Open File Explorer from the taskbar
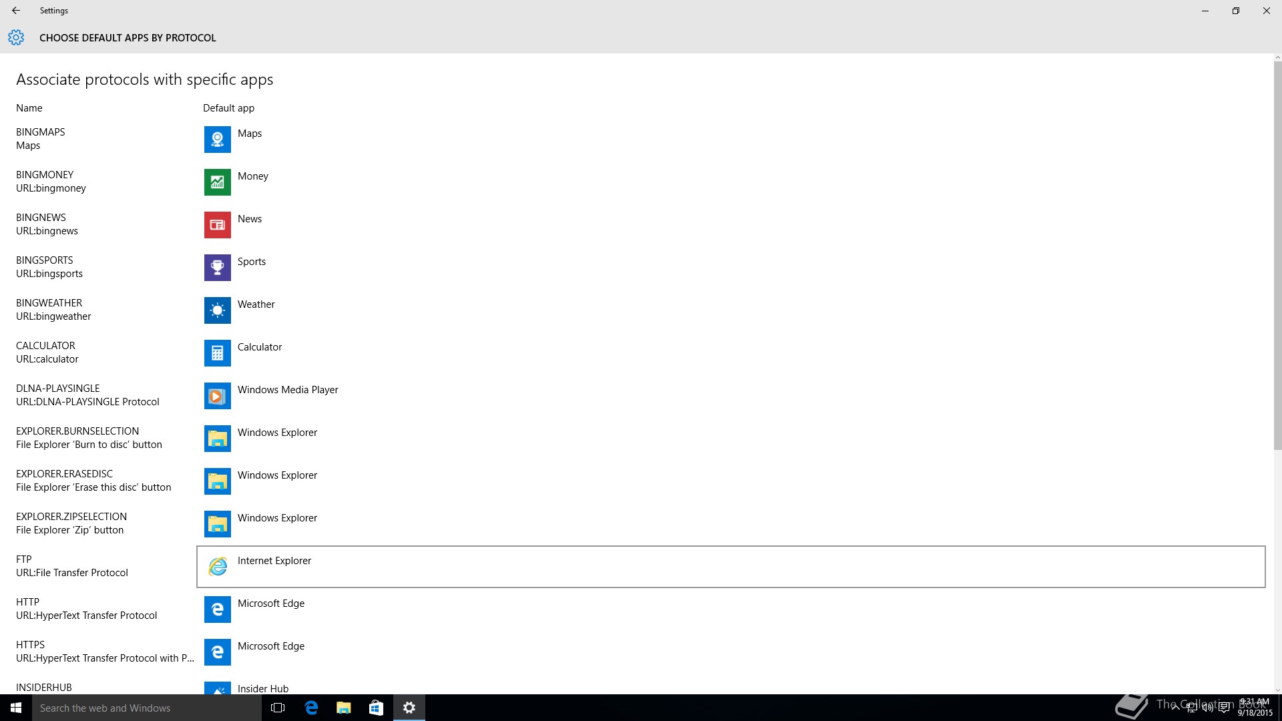The image size is (1282, 721). tap(344, 708)
